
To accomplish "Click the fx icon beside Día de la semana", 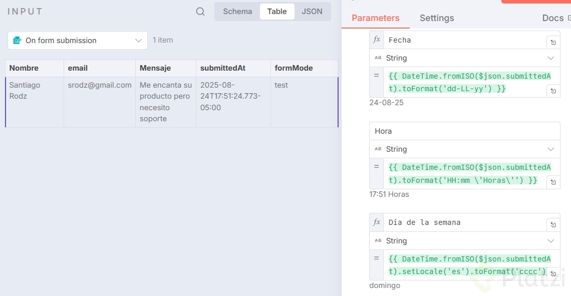I will pos(377,222).
